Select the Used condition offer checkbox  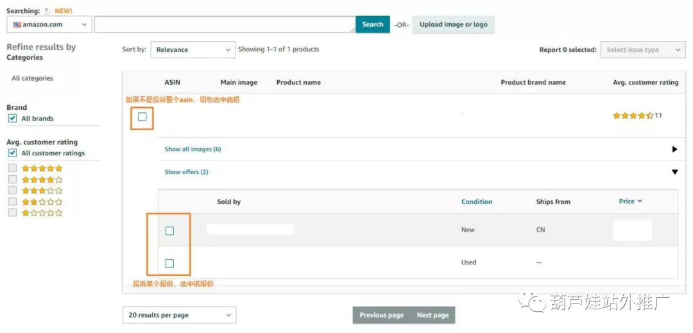point(169,263)
